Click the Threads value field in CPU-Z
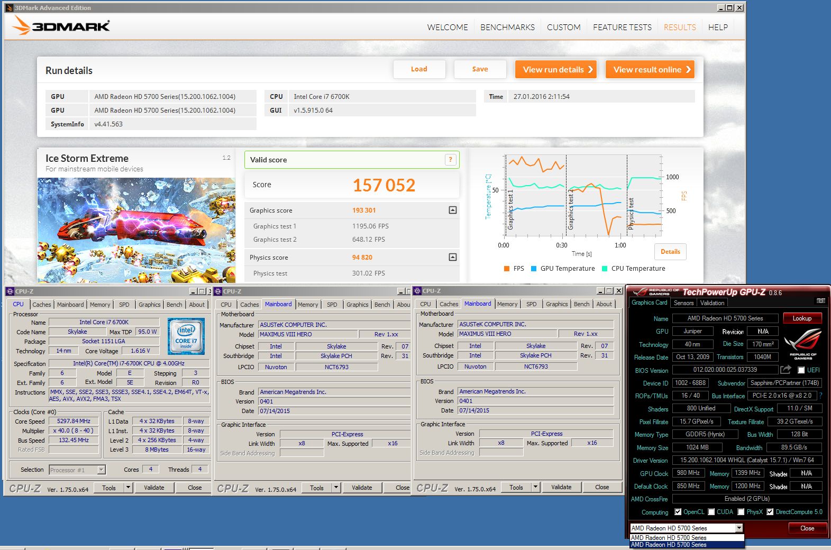The width and height of the screenshot is (831, 550). (200, 469)
